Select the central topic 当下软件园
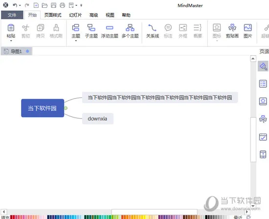 pyautogui.click(x=43, y=108)
